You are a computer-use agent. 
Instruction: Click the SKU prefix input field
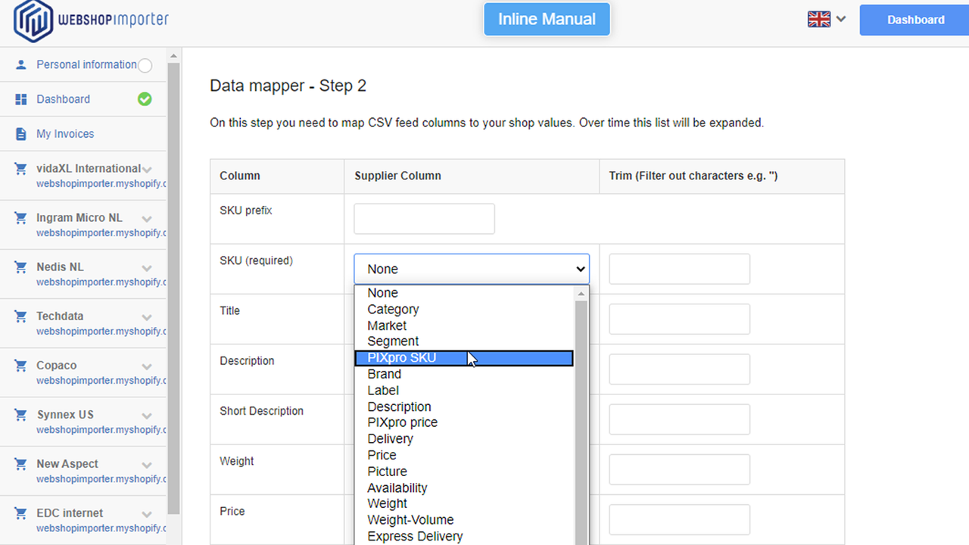[x=423, y=218]
